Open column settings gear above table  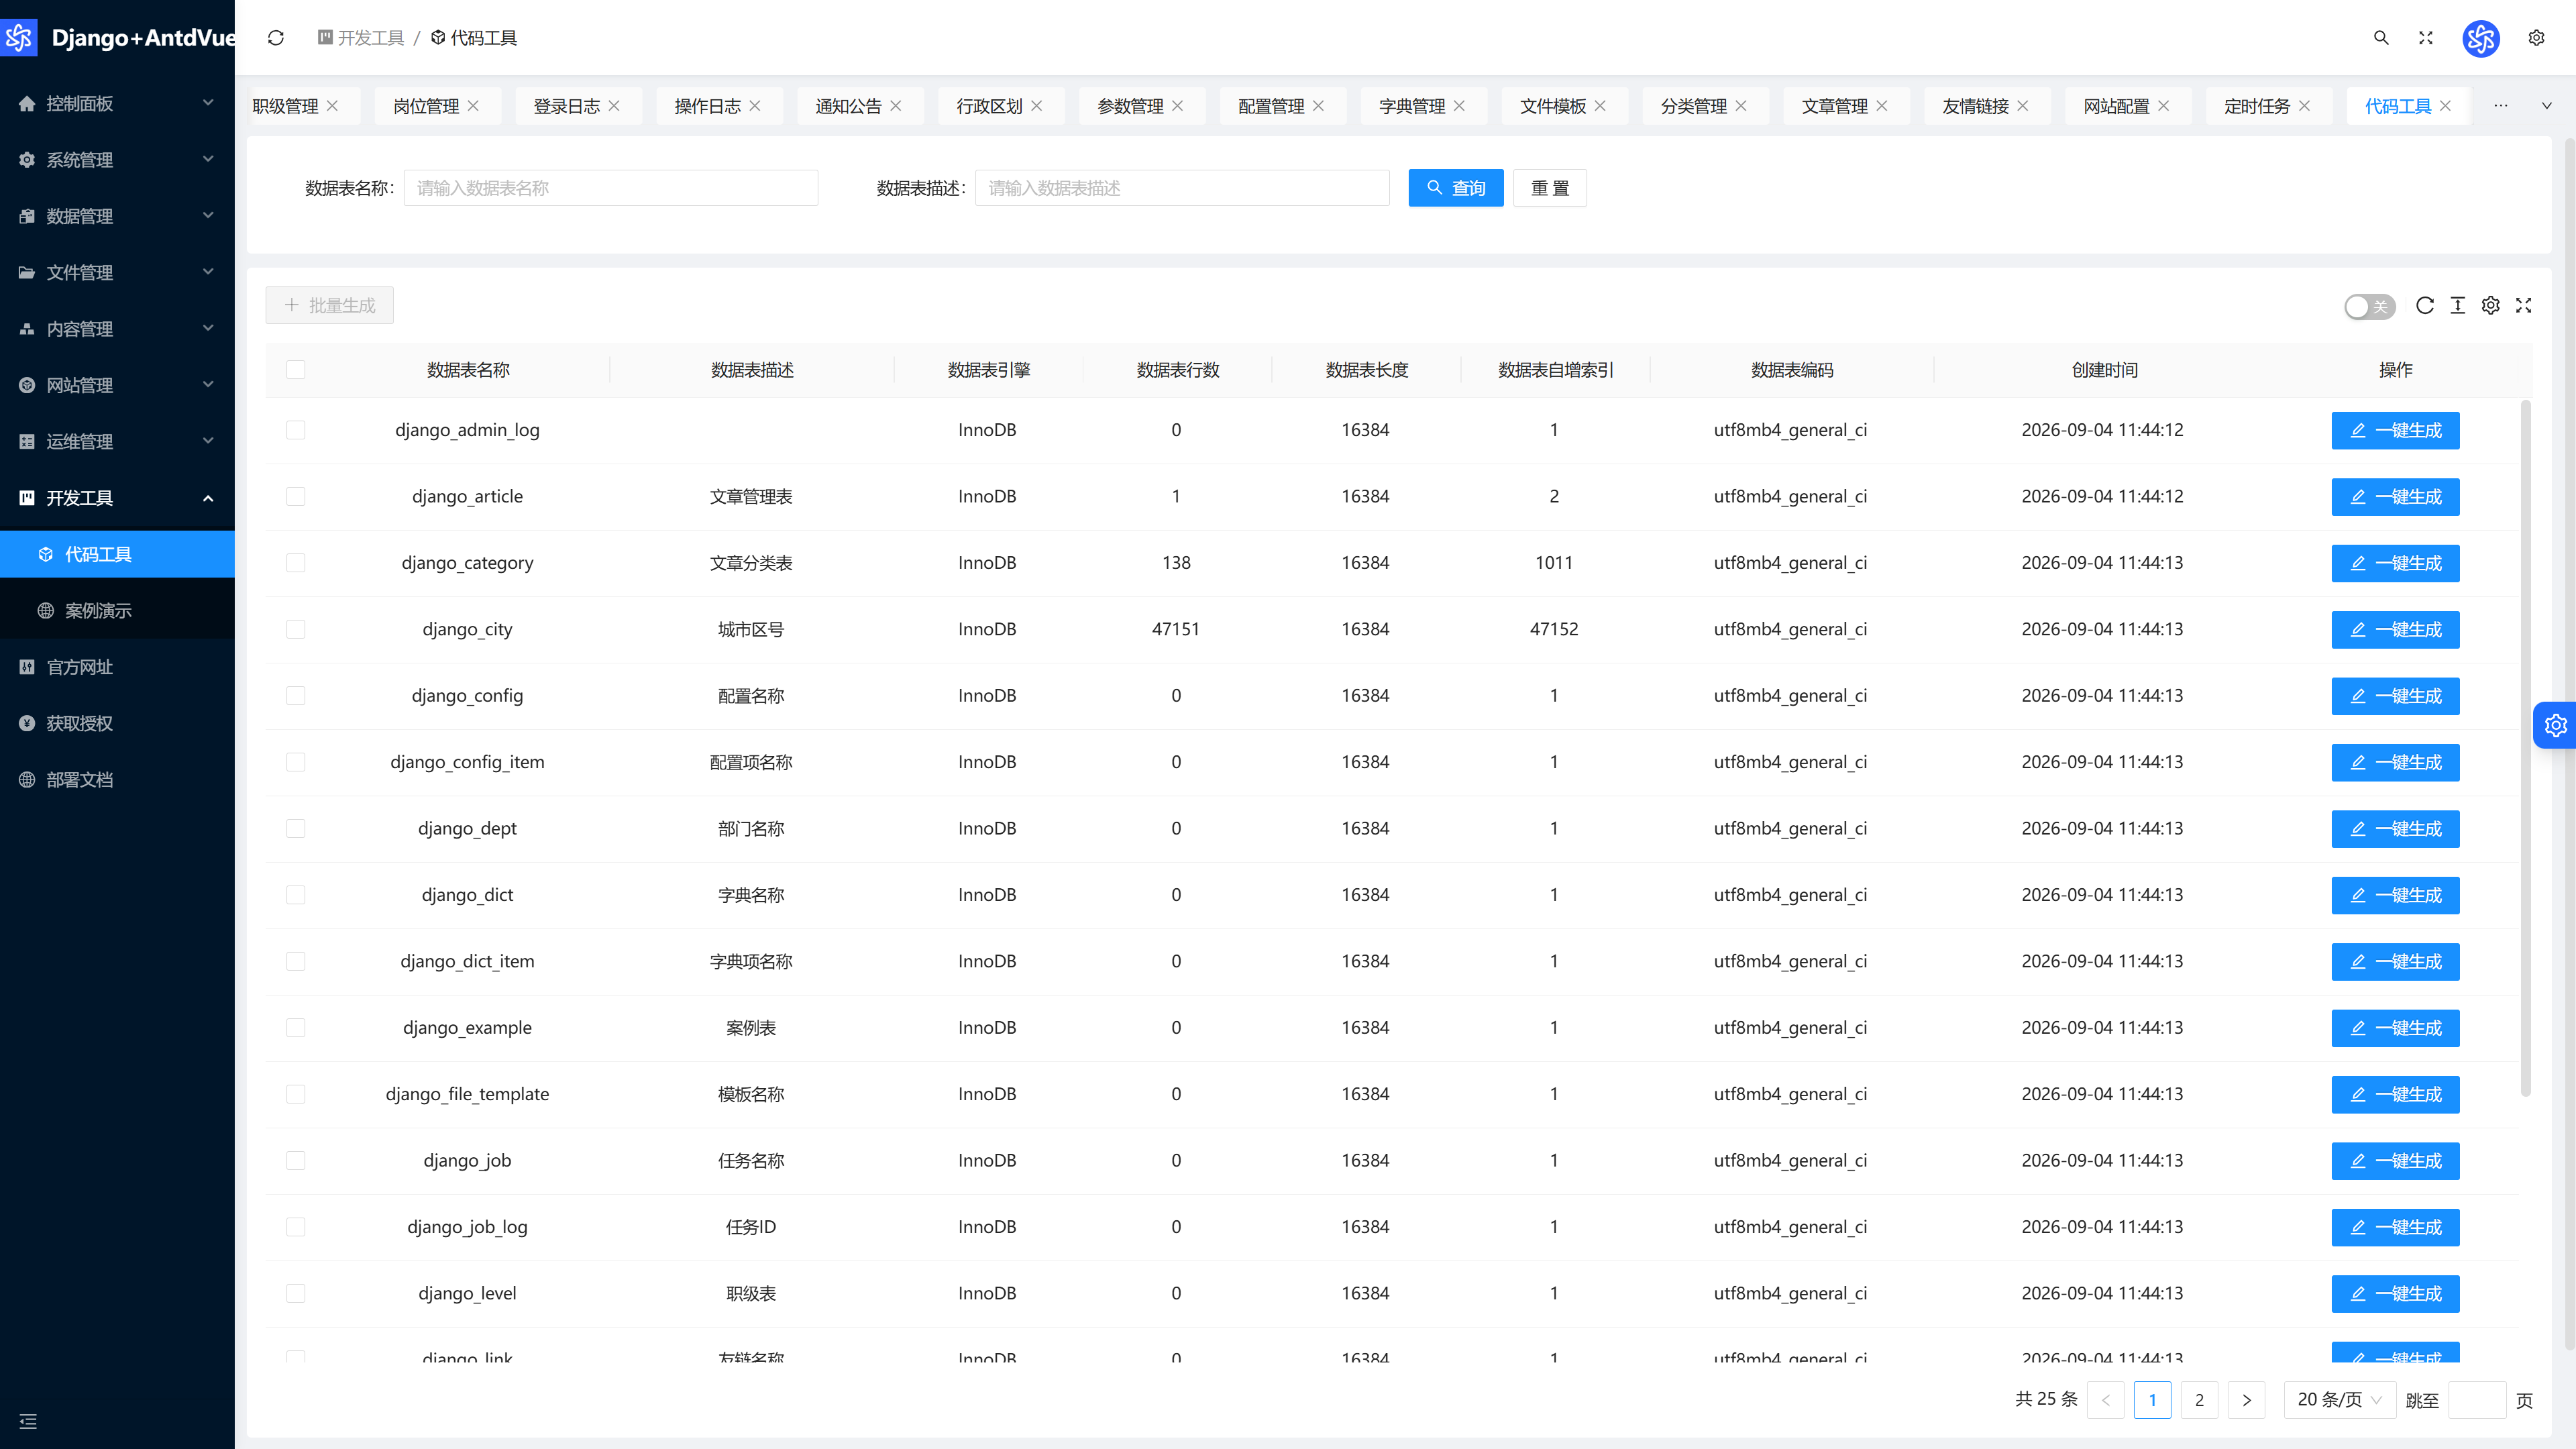click(2491, 305)
